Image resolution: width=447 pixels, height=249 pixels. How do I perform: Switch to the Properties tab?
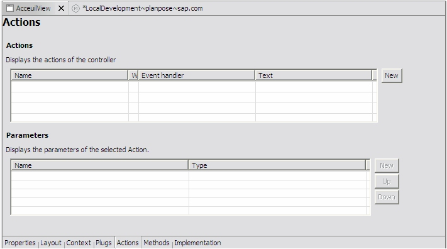[20, 243]
